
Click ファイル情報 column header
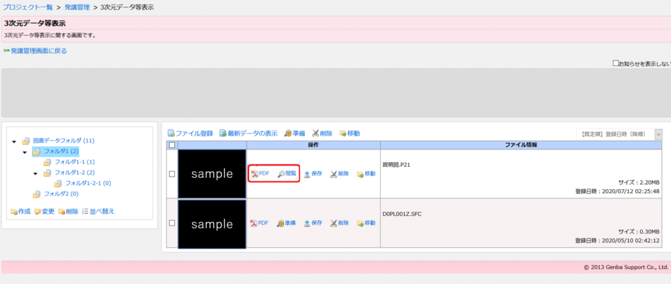[521, 145]
